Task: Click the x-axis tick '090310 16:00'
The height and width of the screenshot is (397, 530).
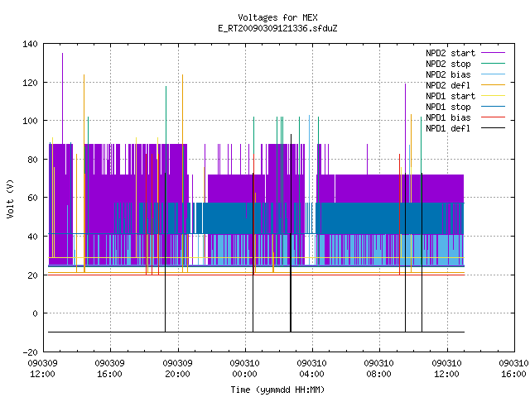Action: (513, 369)
